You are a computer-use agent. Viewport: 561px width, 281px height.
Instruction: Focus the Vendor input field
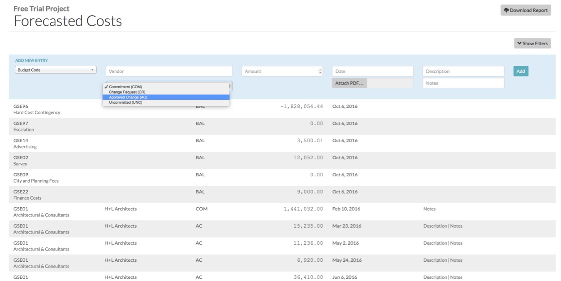point(169,71)
